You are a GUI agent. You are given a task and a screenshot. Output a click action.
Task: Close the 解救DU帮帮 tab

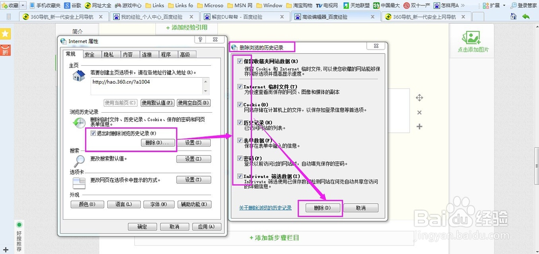click(x=282, y=17)
